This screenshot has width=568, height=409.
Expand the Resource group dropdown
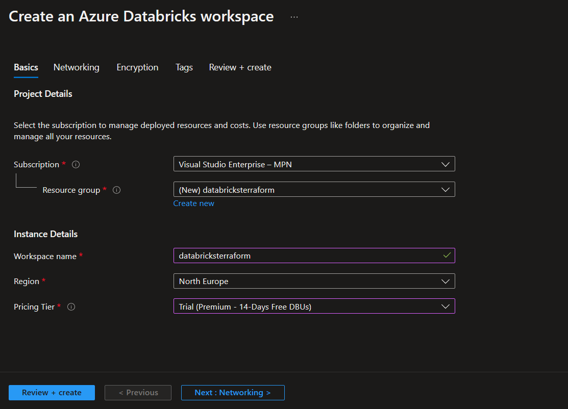(314, 189)
